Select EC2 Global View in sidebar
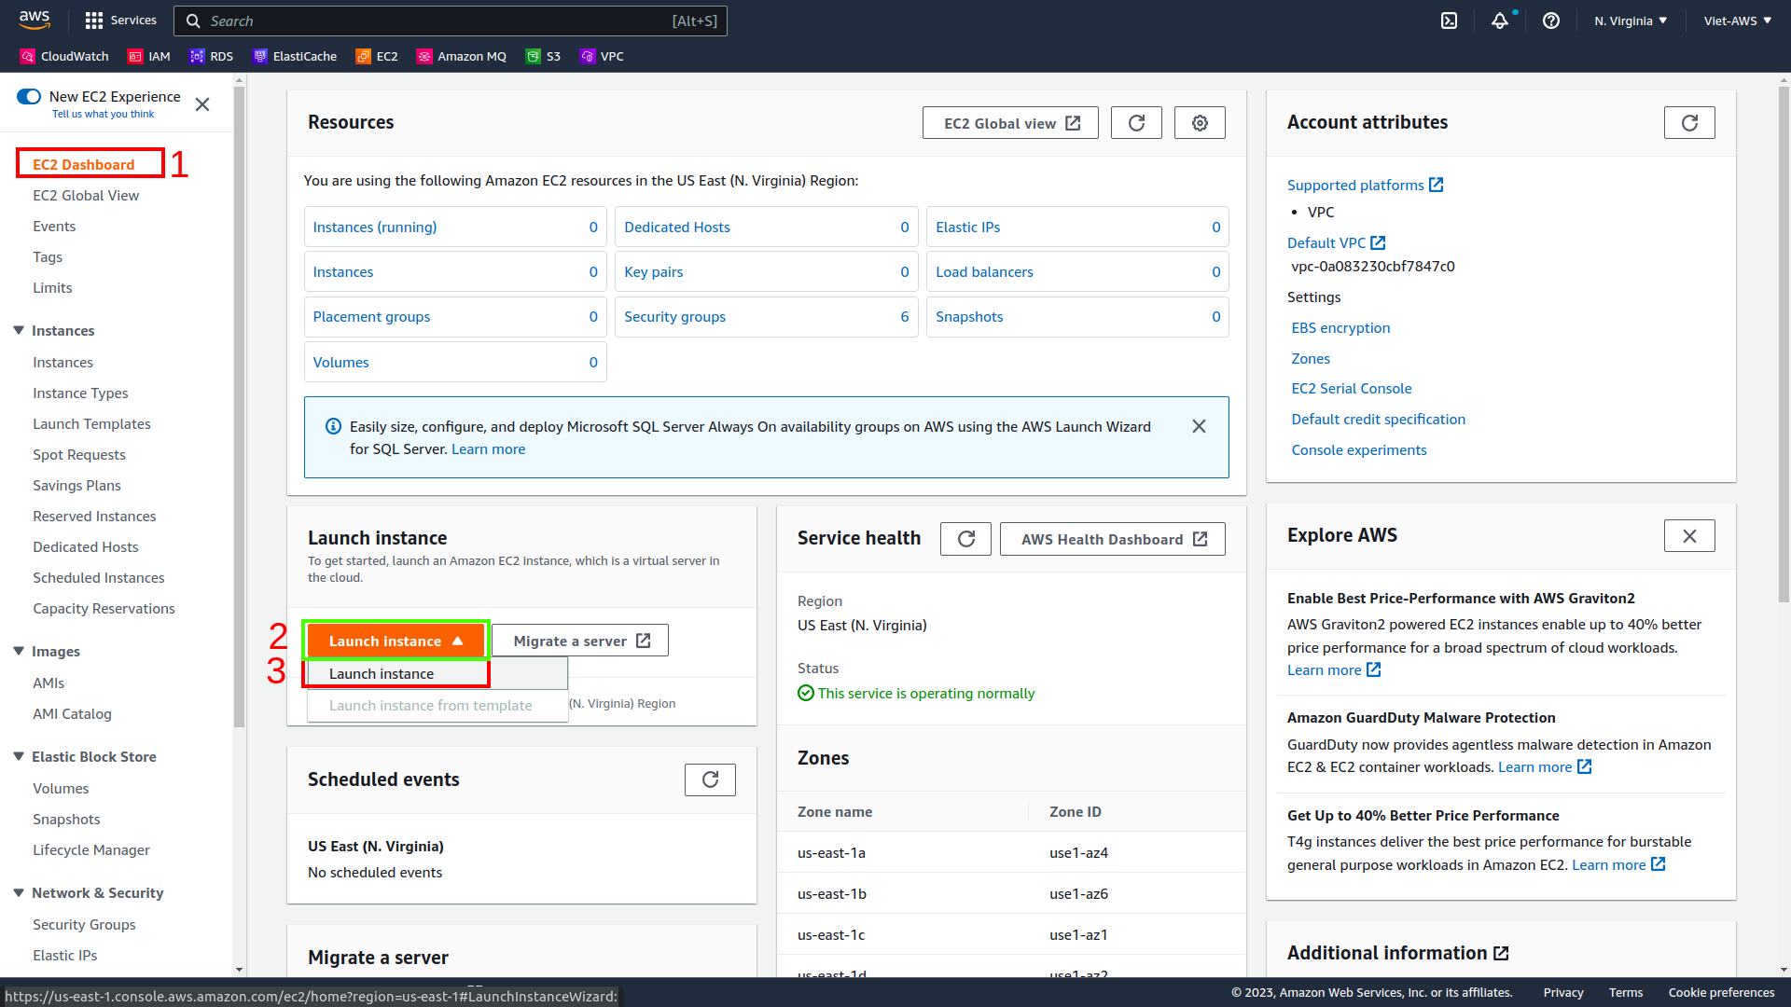 coord(86,195)
